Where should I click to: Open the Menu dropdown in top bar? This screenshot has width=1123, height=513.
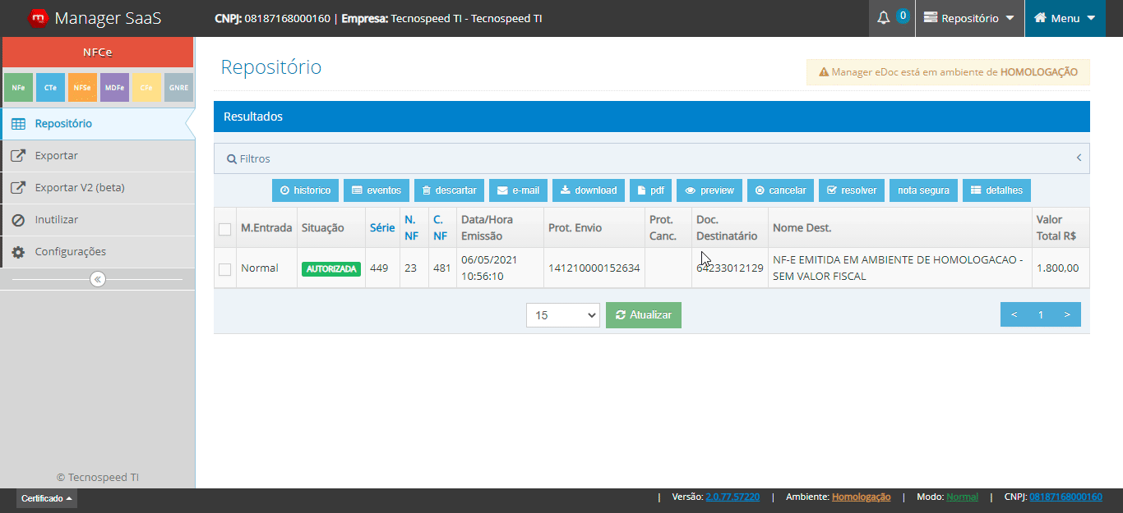point(1065,18)
